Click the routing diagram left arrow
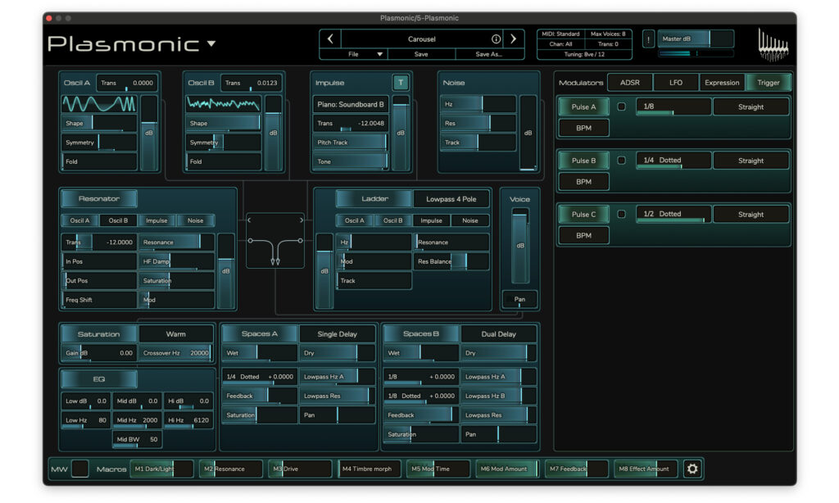Viewport: 839px width, 503px height. tap(250, 220)
